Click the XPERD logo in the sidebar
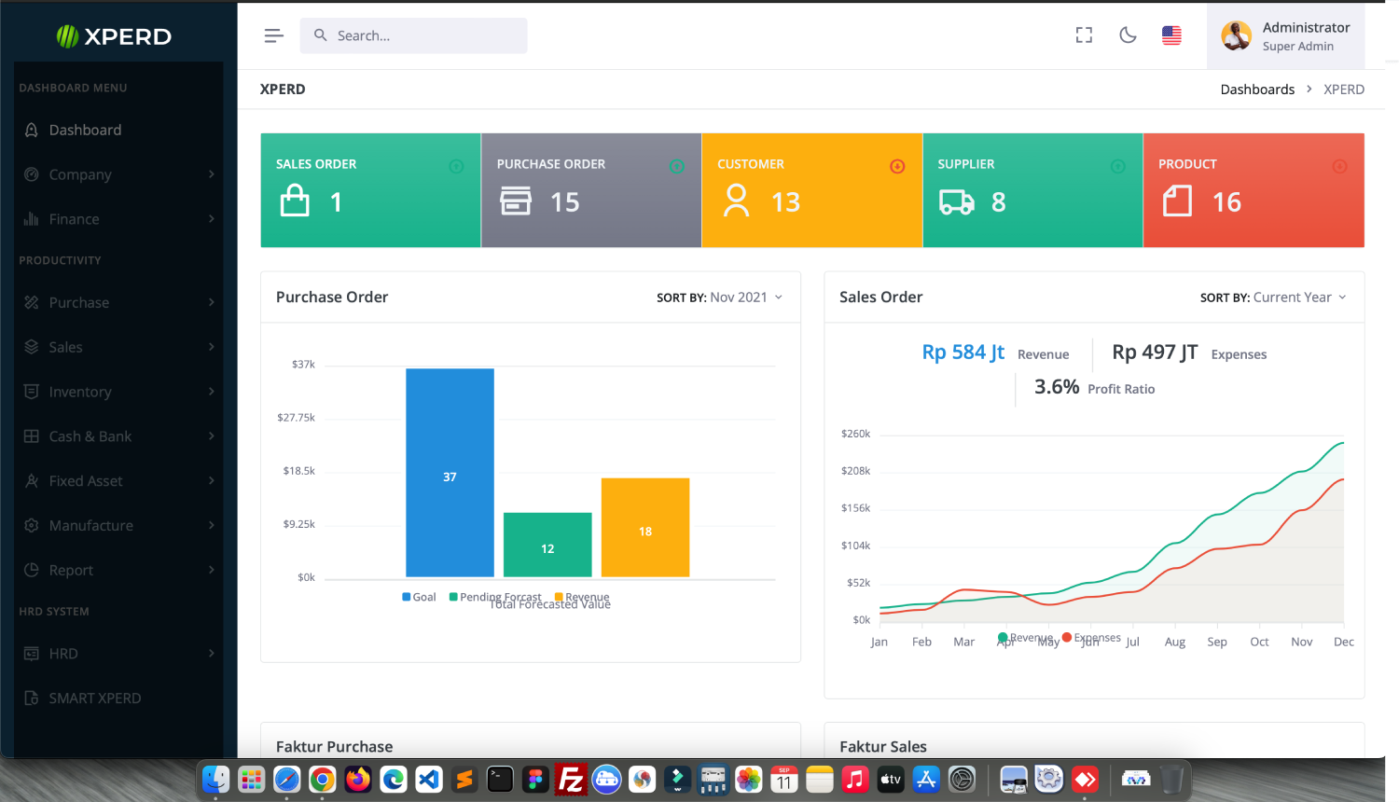Viewport: 1399px width, 802px height. [114, 36]
